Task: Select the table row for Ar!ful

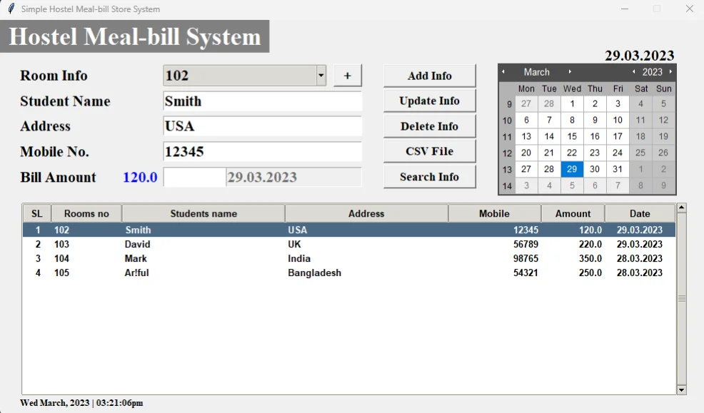Action: click(x=349, y=273)
